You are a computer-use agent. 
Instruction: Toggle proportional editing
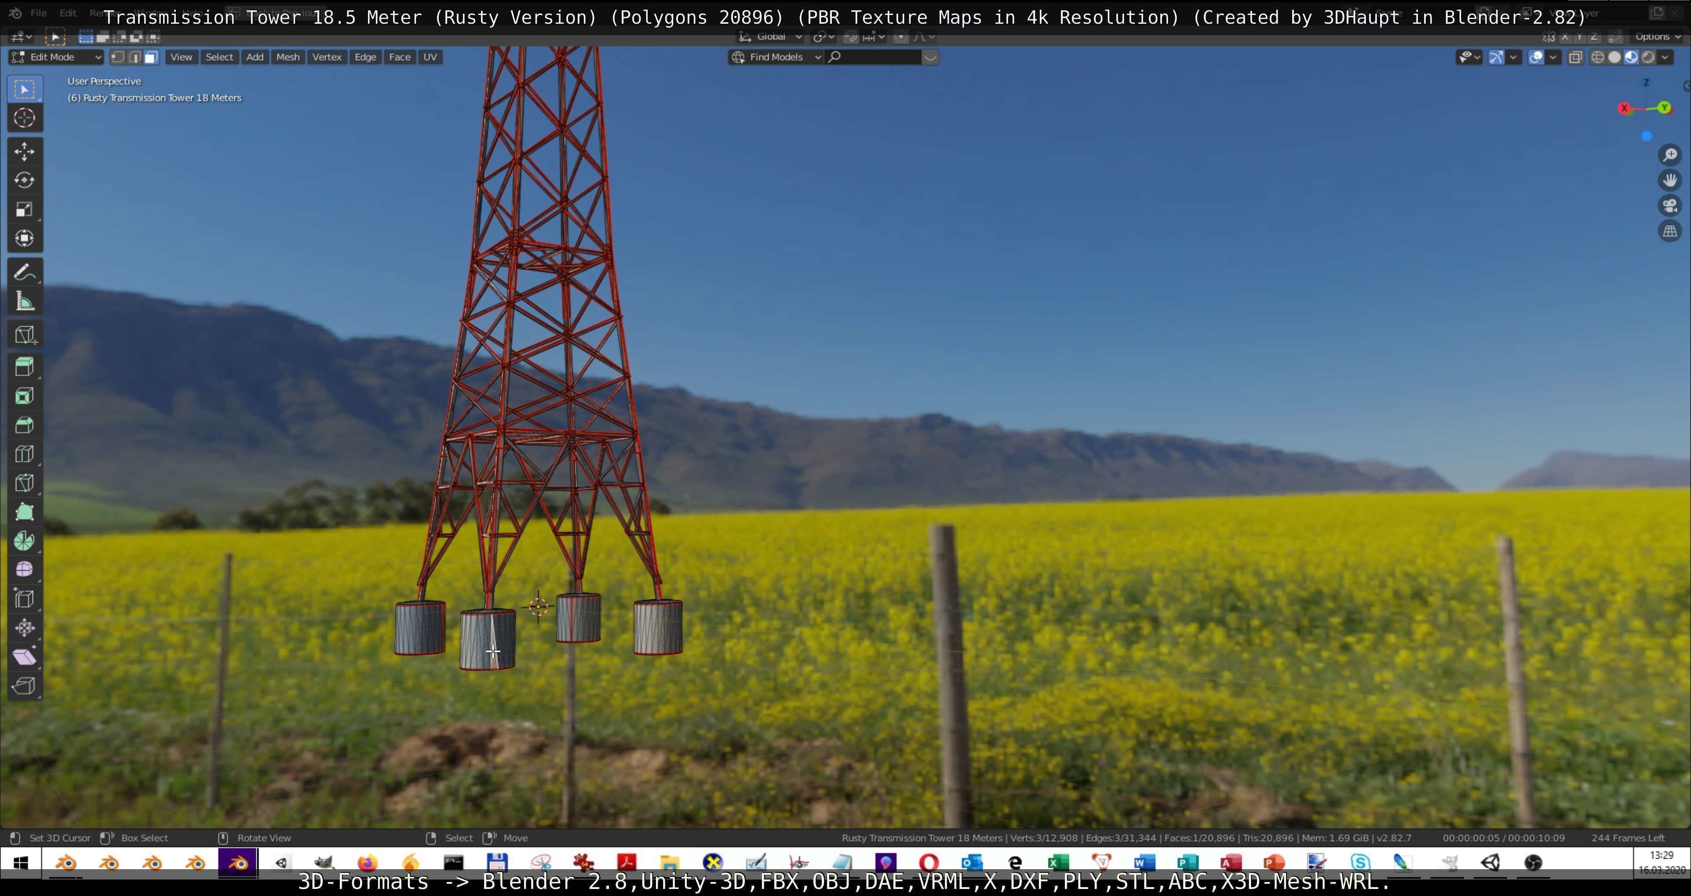(x=901, y=37)
